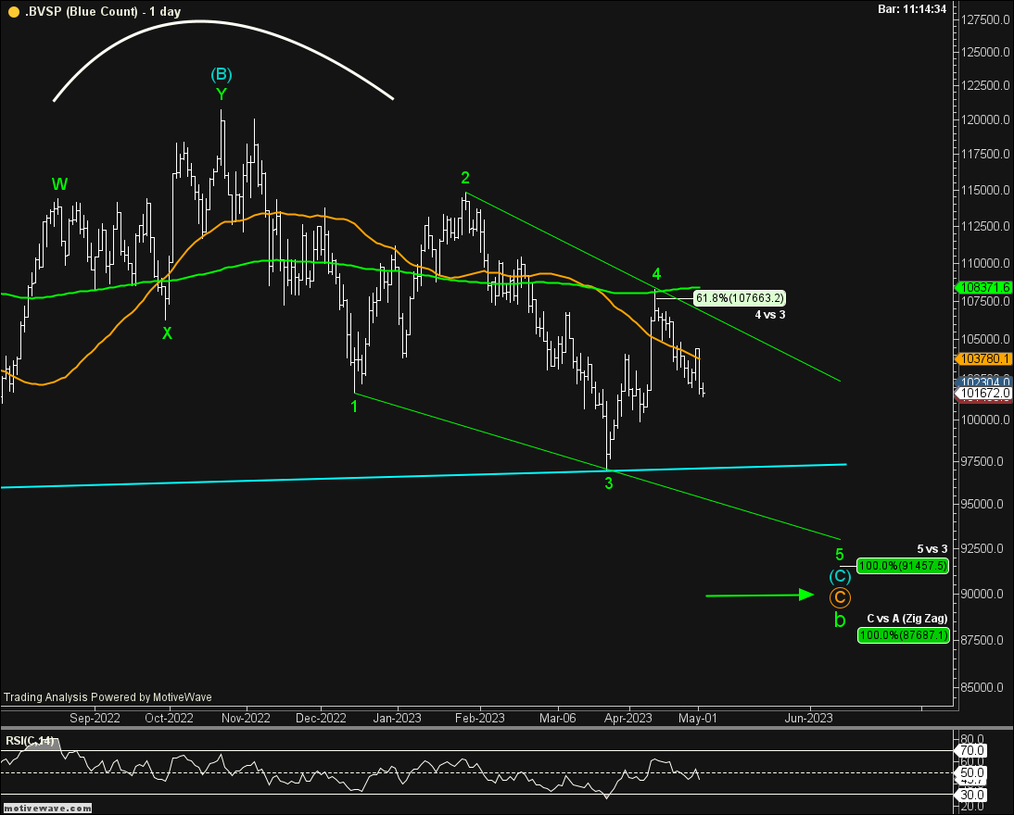Select the (B) wave label at the top
1014x815 pixels.
point(222,74)
